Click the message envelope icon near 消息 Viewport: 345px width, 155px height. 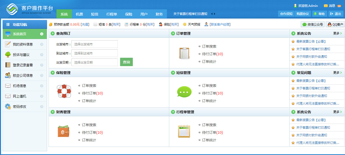click(326, 6)
